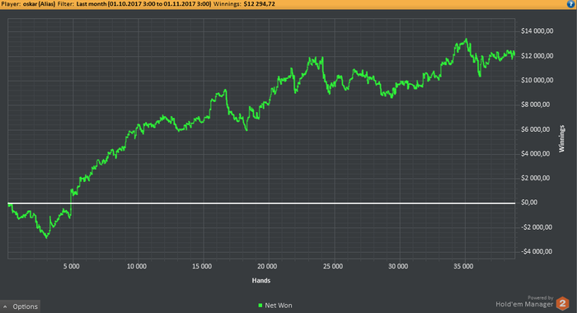Click the Powered by caption

(540, 298)
